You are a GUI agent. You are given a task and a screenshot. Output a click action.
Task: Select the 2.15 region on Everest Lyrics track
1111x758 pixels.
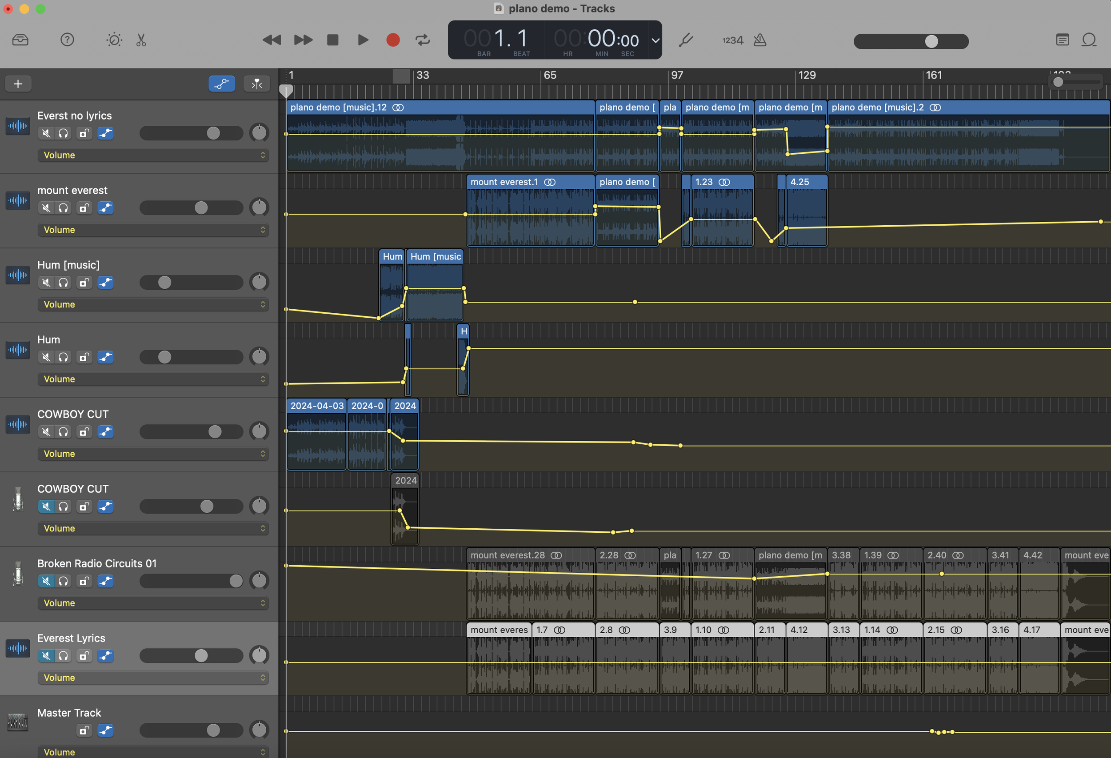955,658
